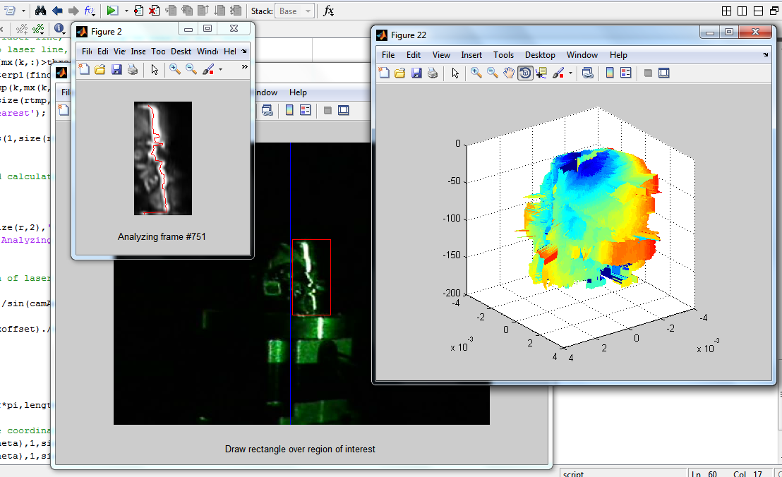Select Rotate 3D tool in Figure 22

[x=525, y=73]
